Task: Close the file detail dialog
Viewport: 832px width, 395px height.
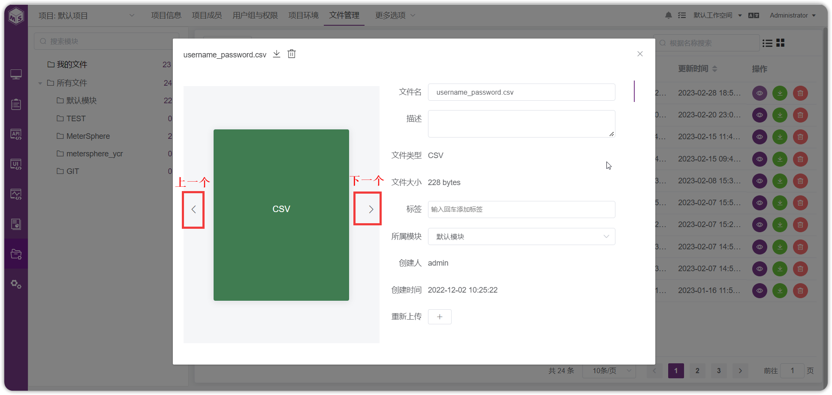Action: point(640,54)
